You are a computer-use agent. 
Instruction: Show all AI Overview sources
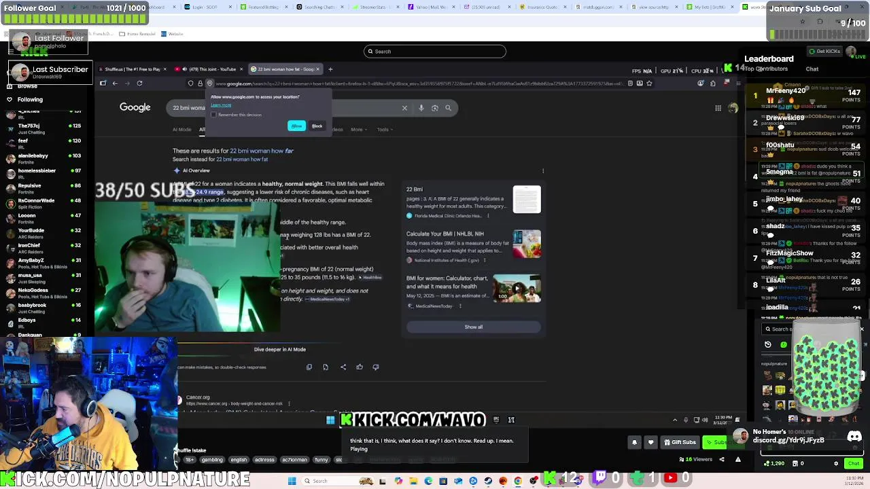pos(474,327)
